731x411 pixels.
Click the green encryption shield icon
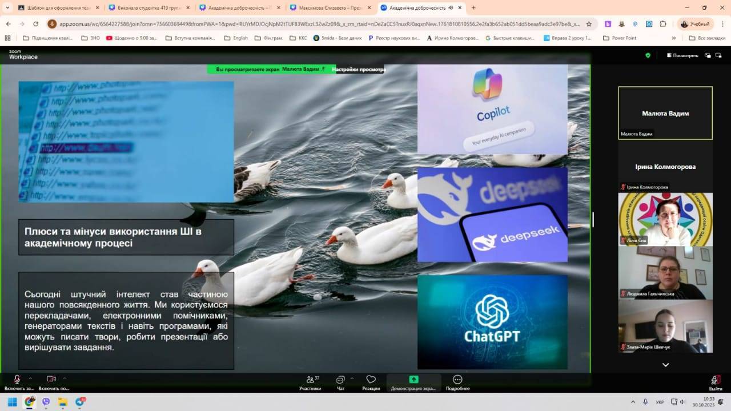pos(648,55)
